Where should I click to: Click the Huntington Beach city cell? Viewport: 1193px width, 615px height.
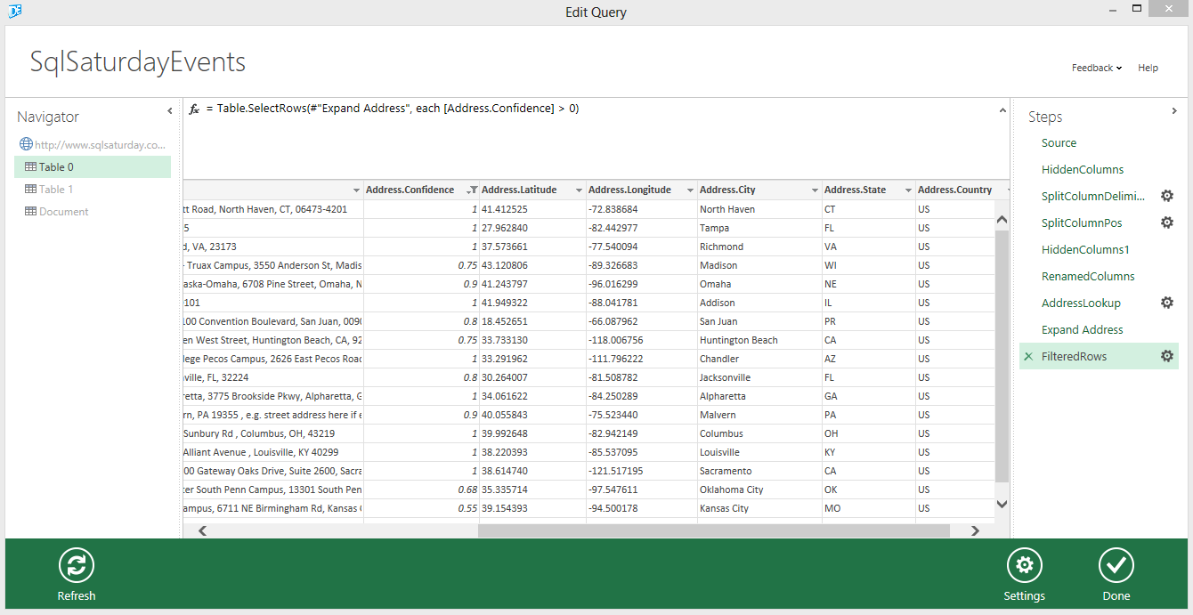(759, 340)
